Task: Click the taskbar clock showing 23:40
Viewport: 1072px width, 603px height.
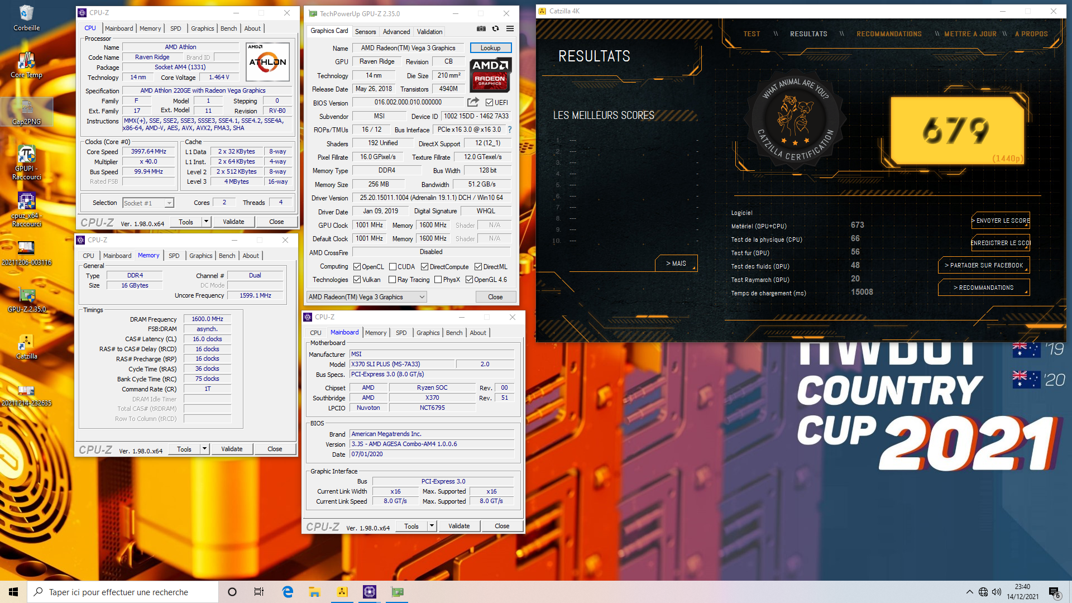Action: 1022,592
